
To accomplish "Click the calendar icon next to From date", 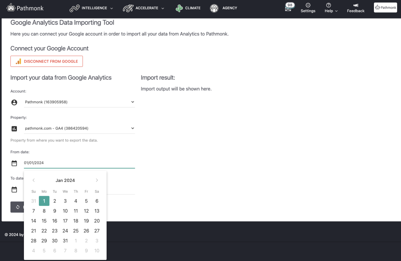I will tap(14, 163).
